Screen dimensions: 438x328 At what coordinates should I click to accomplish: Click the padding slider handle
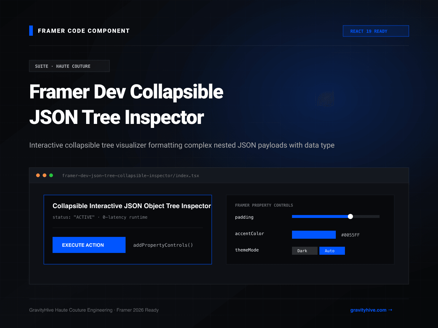pos(350,216)
